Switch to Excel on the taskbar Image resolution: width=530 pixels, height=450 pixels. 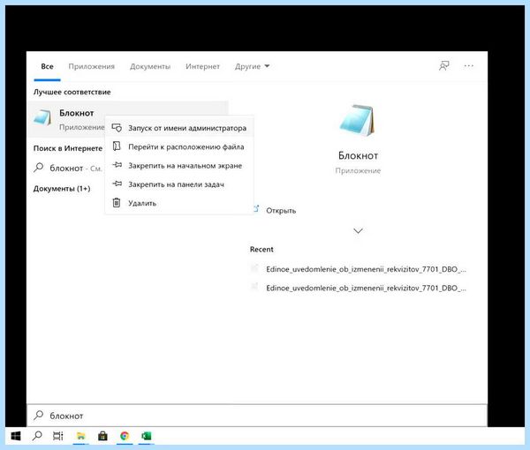147,436
